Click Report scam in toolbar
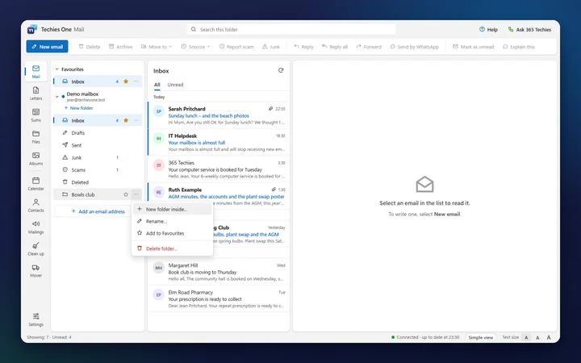Viewport: 581px width, 363px height. pyautogui.click(x=236, y=47)
